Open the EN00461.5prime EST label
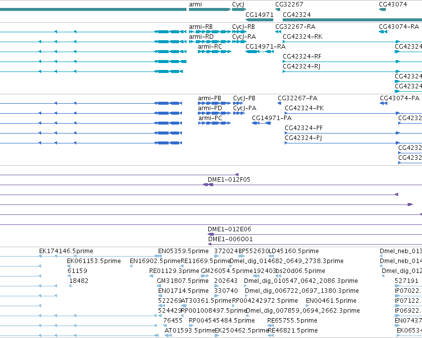422x338 pixels. (331, 301)
